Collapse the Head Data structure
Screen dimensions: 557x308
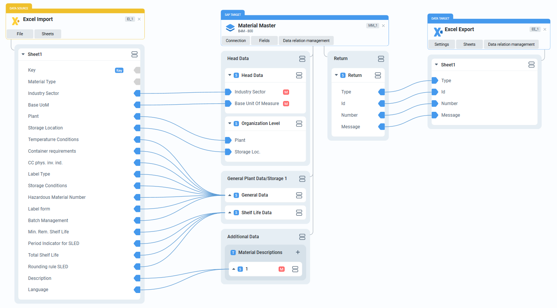pos(230,75)
